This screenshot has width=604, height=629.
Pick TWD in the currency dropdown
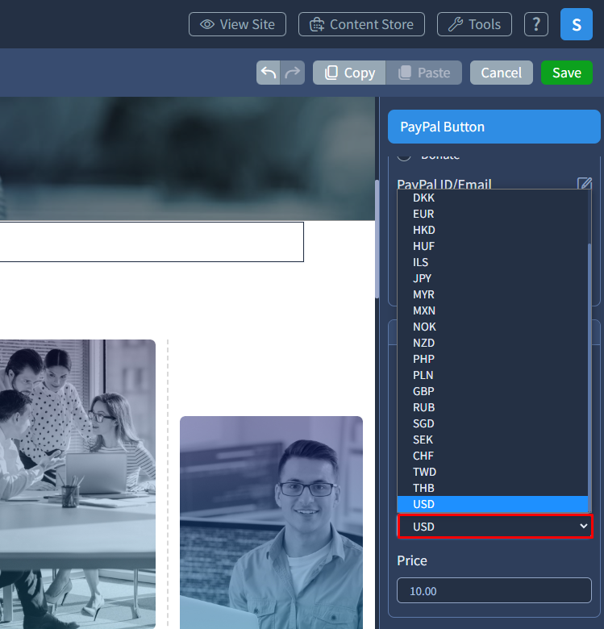coord(493,472)
